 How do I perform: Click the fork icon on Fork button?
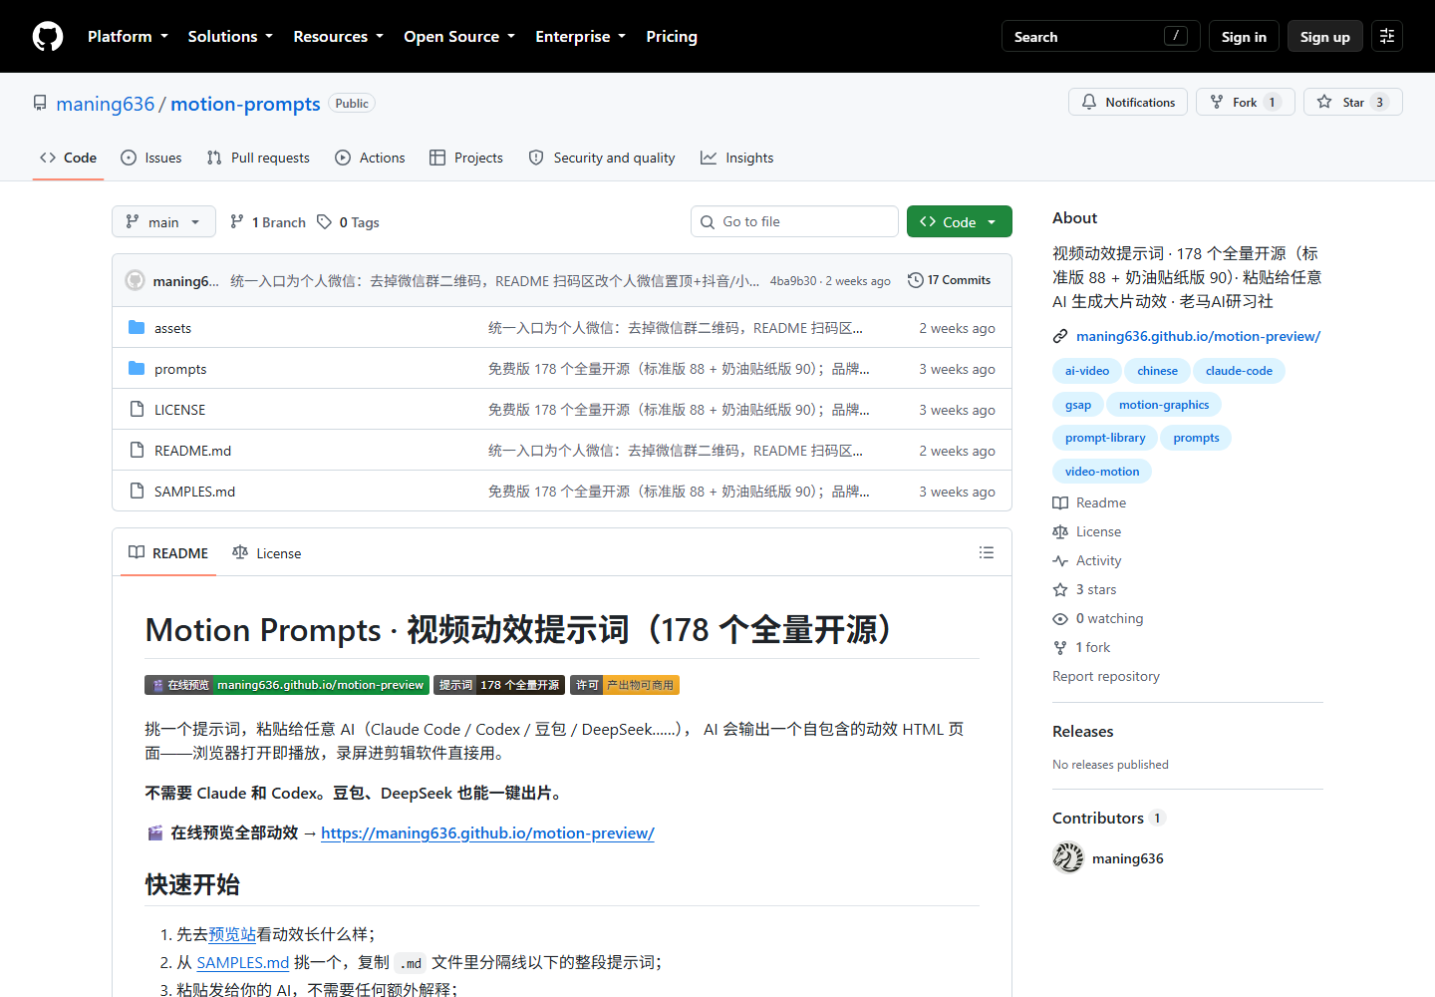pyautogui.click(x=1217, y=102)
